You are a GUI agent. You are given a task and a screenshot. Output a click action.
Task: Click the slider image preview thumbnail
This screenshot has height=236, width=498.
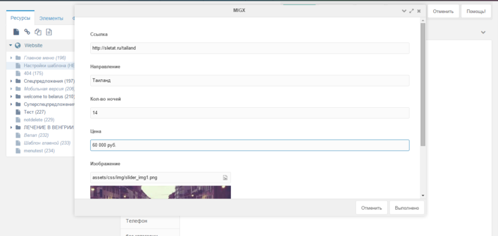pyautogui.click(x=161, y=192)
